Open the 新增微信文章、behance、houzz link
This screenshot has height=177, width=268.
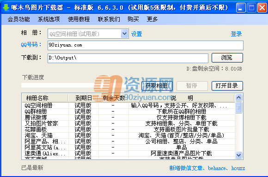pos(207,168)
